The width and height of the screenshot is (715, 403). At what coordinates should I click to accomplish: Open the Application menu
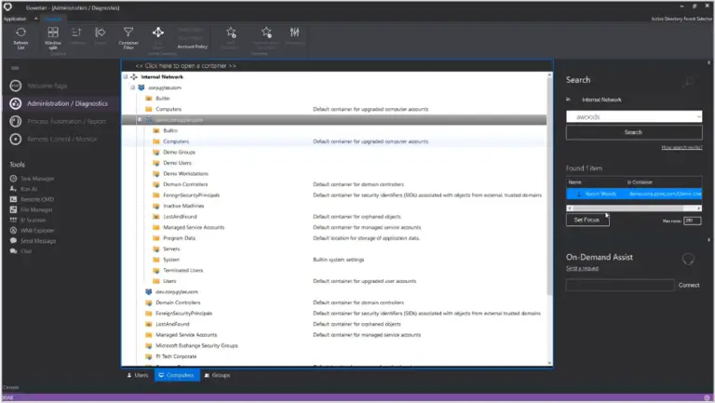click(x=15, y=19)
